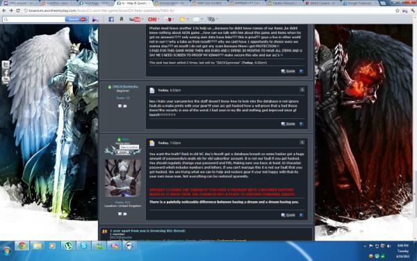Viewport: 417px width, 261px height.
Task: Open Twitter from the left social sidebar
Action: (x=6, y=65)
